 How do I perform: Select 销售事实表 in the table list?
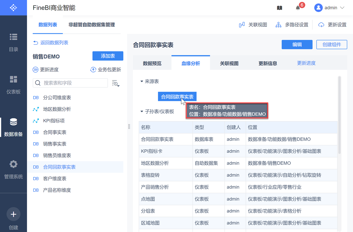coord(75,144)
